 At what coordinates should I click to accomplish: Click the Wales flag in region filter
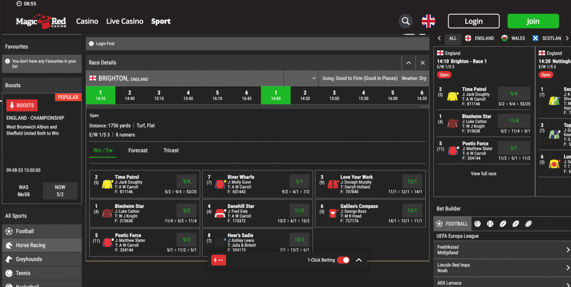504,38
